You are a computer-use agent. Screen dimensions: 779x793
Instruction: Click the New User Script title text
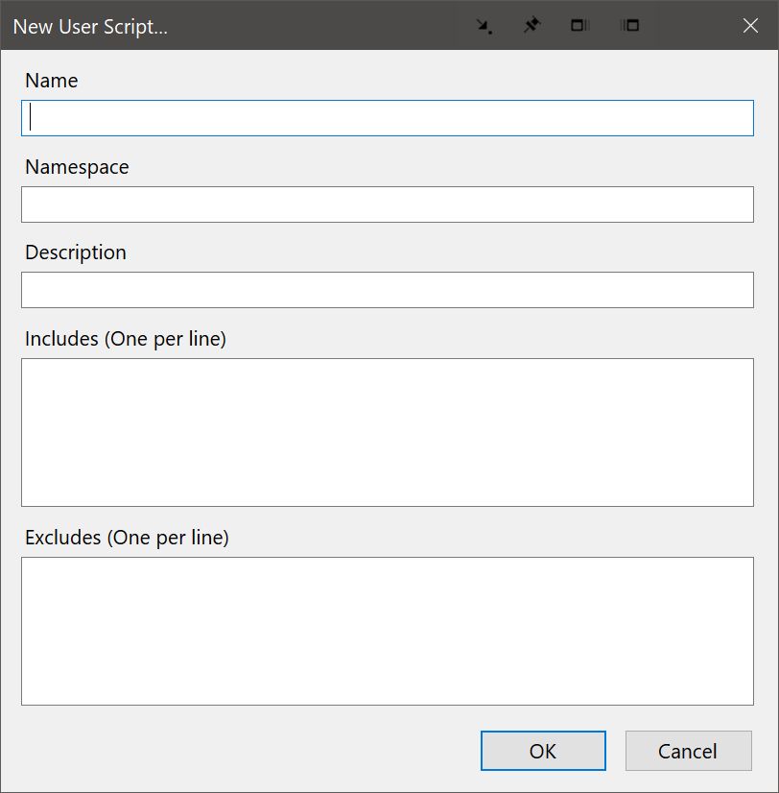point(89,26)
